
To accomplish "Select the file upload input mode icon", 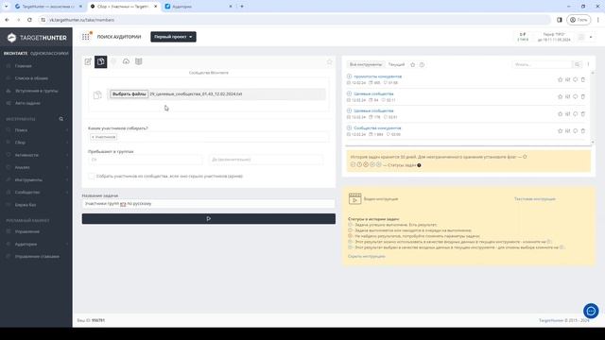I will (x=101, y=61).
